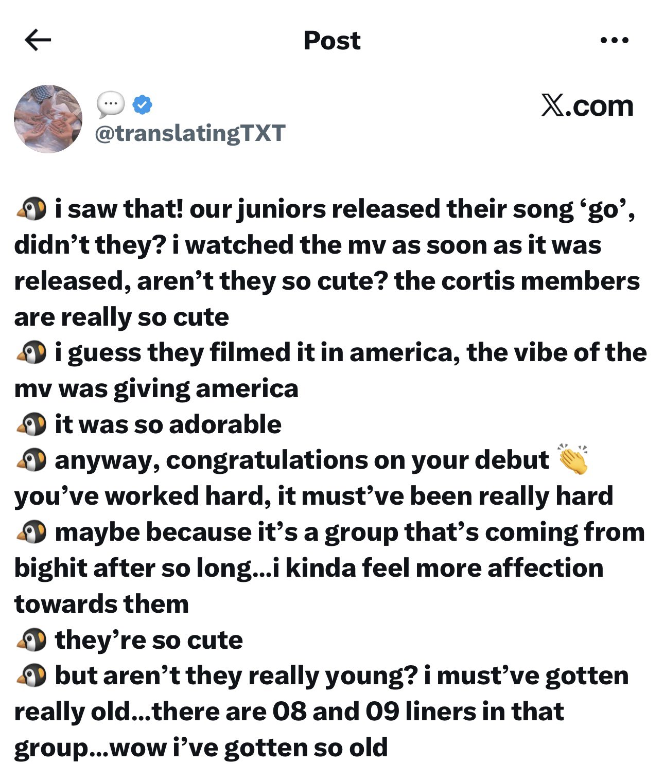The height and width of the screenshot is (764, 664).
Task: Go back with the left arrow
Action: pyautogui.click(x=38, y=40)
